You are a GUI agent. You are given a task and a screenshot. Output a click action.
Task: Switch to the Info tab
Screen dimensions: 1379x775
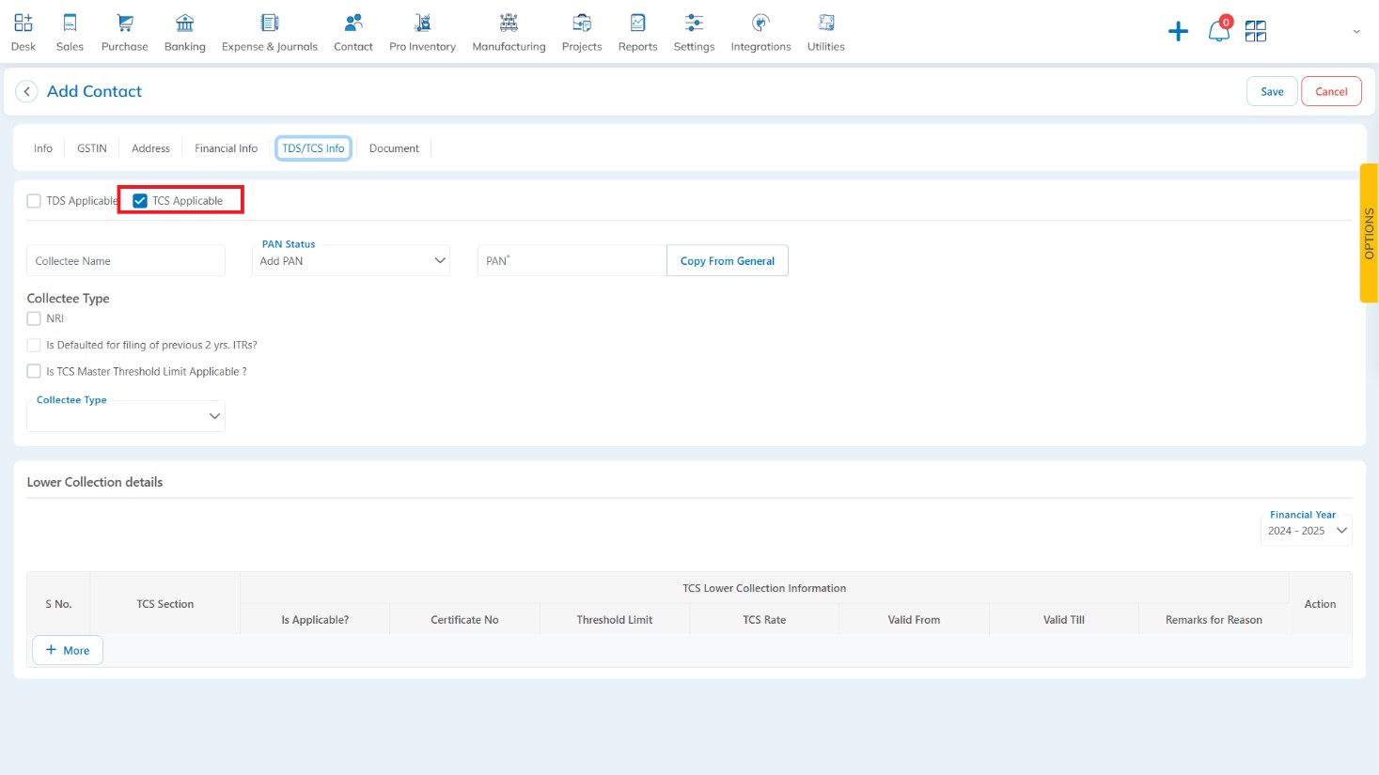point(43,148)
